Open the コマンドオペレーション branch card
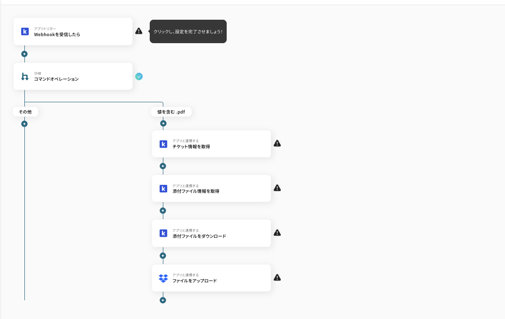 [73, 76]
